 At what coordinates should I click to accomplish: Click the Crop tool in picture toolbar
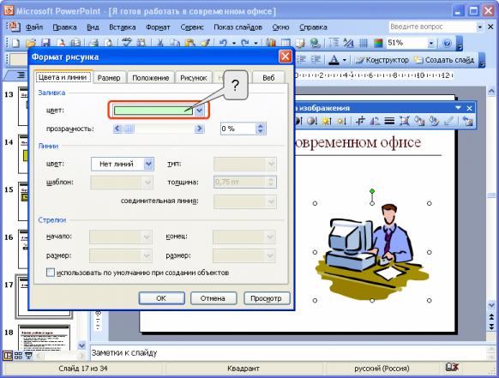click(360, 121)
